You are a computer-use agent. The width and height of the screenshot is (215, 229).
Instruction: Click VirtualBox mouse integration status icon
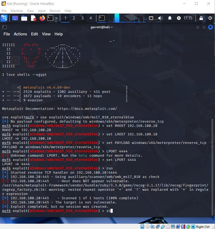pyautogui.click(x=188, y=227)
